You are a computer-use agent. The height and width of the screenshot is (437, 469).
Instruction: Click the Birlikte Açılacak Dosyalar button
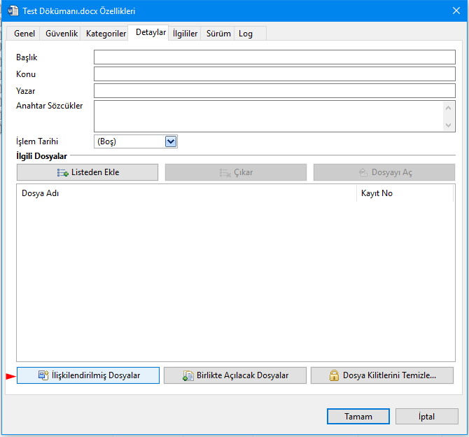235,375
